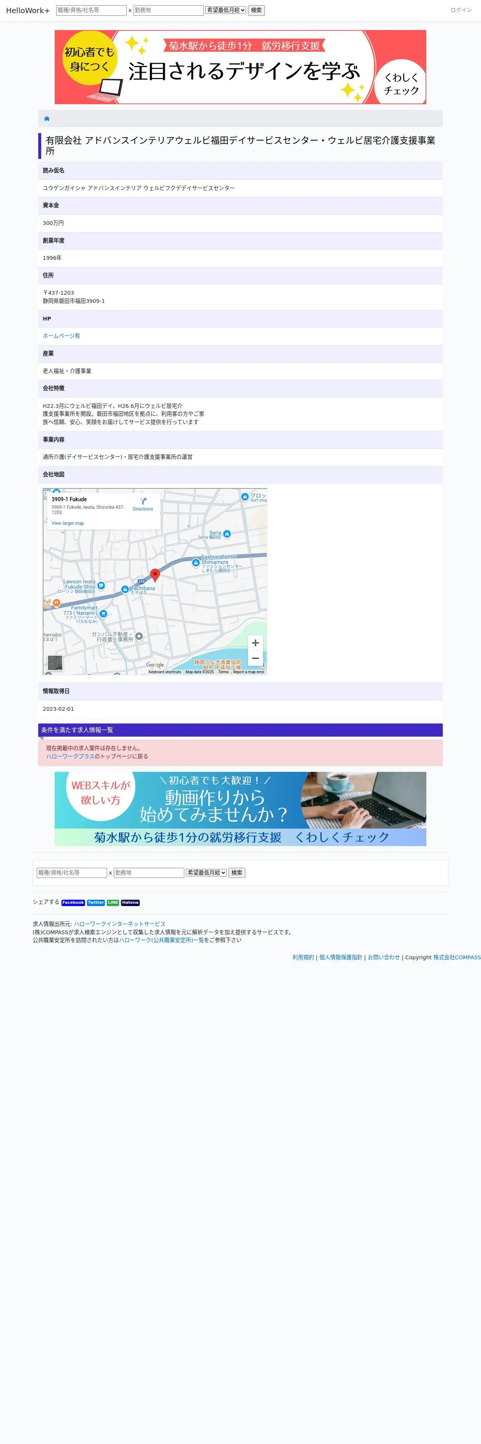Click the Familymart 773 Nanami marker
This screenshot has height=1444, width=481.
pos(103,613)
